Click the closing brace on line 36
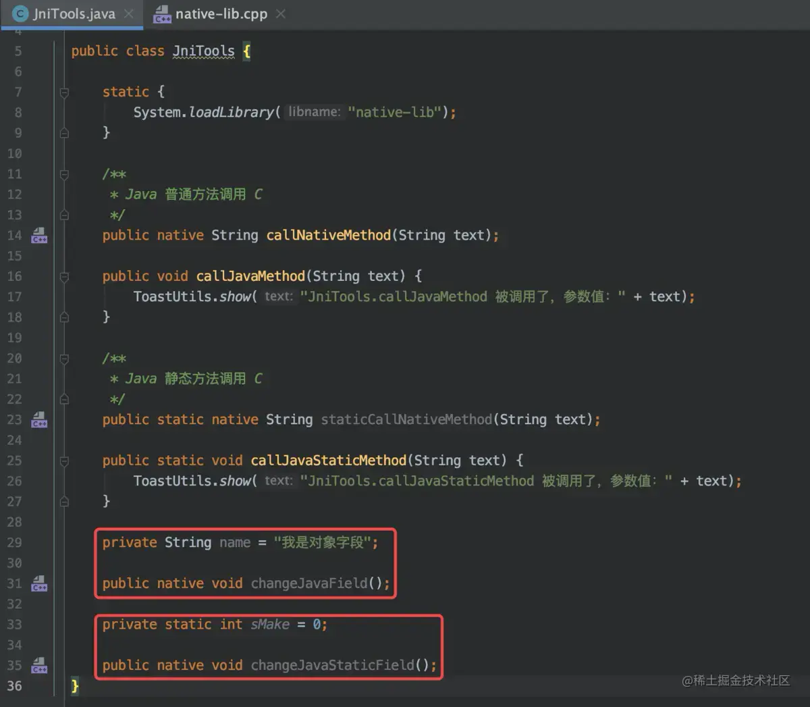Screen dimensions: 810x707 tap(75, 686)
